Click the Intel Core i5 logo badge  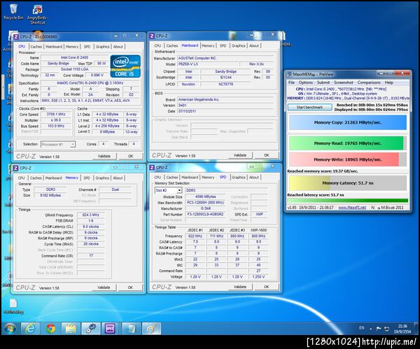pos(124,68)
